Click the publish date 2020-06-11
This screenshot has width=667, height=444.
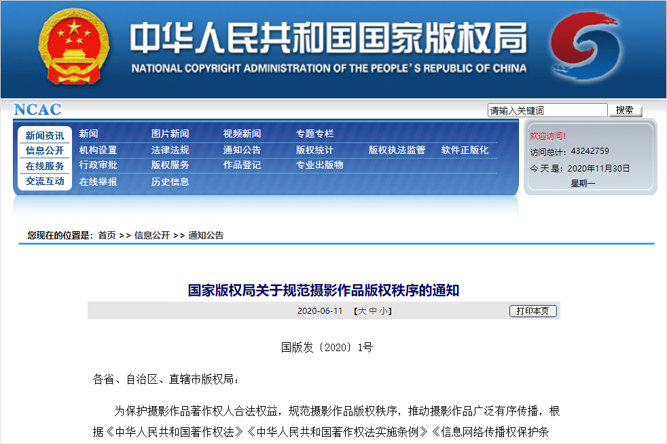point(320,311)
